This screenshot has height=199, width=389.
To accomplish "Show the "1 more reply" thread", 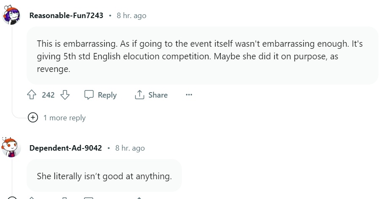I will (64, 118).
